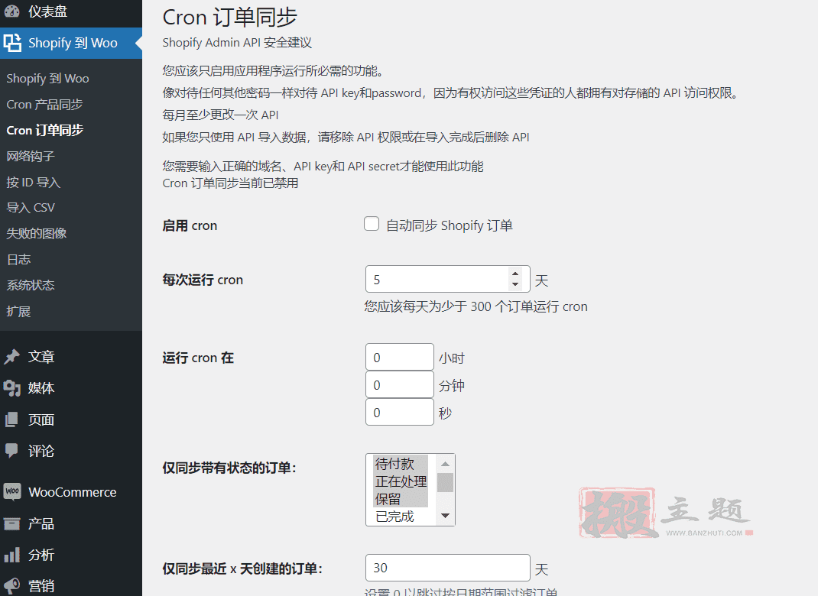Image resolution: width=818 pixels, height=596 pixels.
Task: Select 保留 in the order status list
Action: (x=401, y=499)
